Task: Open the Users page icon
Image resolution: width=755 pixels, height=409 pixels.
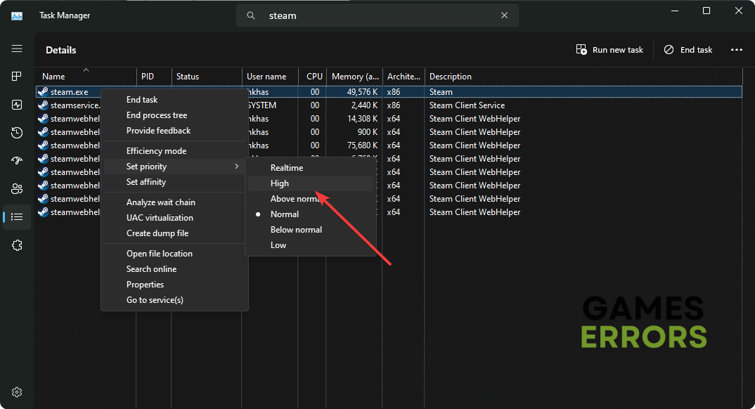Action: 17,189
